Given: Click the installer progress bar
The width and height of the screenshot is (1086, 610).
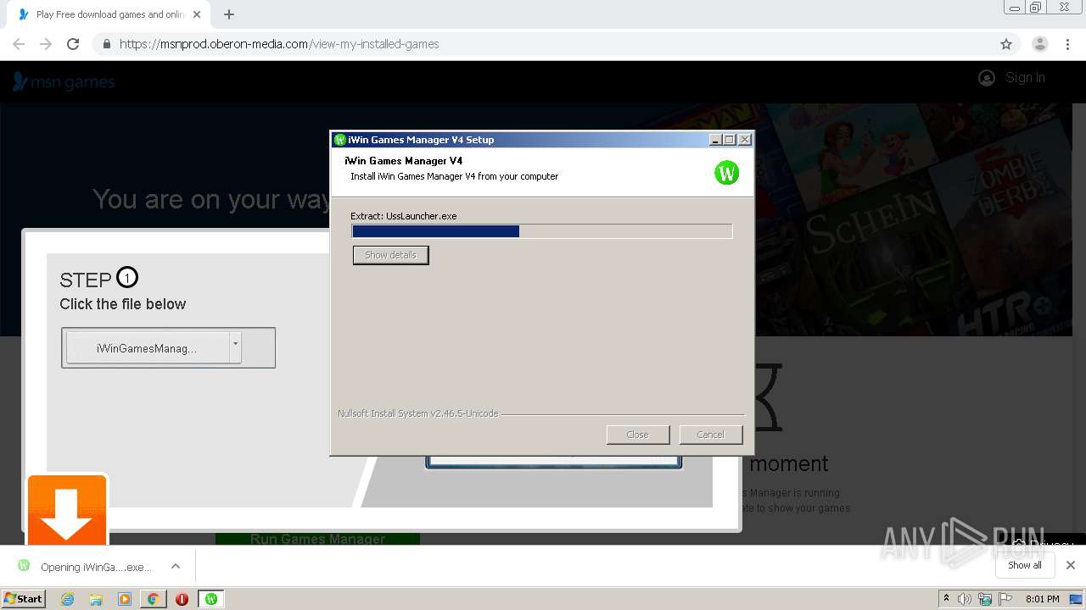Looking at the screenshot, I should 541,231.
